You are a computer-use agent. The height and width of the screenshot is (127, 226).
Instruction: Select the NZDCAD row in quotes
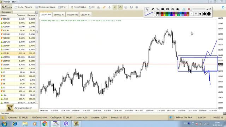(18, 23)
